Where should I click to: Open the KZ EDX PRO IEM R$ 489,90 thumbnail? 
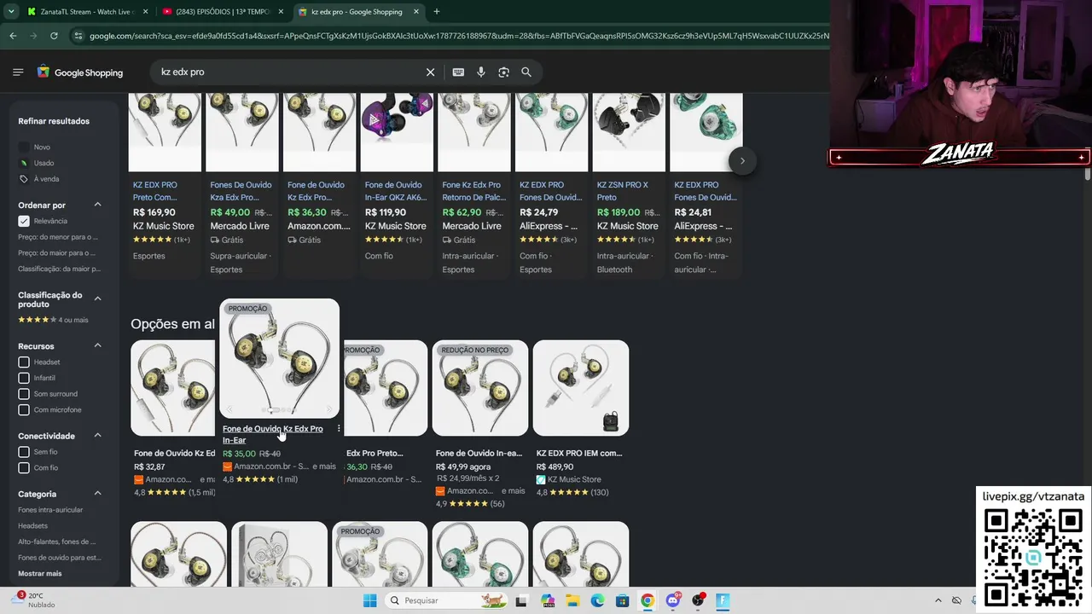tap(581, 388)
